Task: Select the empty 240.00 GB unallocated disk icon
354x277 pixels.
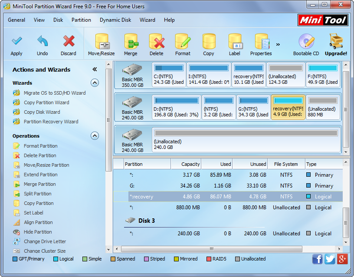Action: click(x=132, y=135)
